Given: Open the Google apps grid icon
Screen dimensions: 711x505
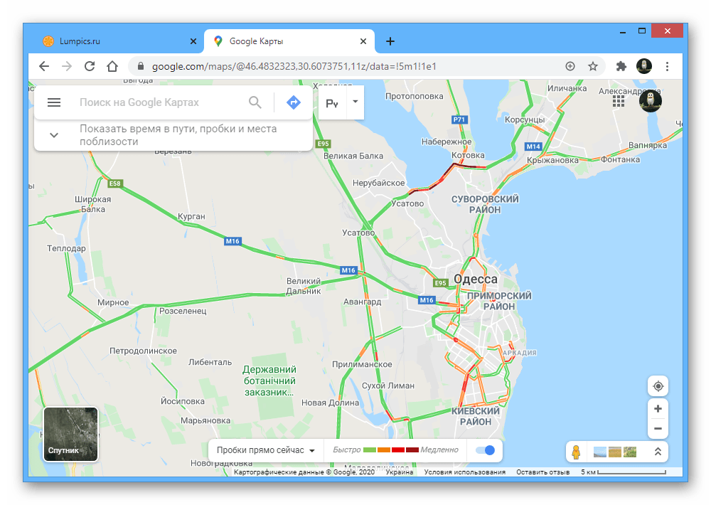Looking at the screenshot, I should (619, 101).
